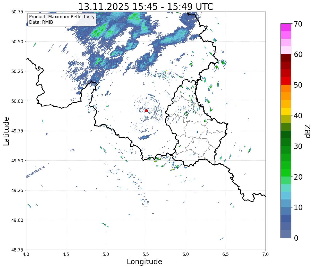Click the latitude tick label "50.00"
Image resolution: width=314 pixels, height=268 pixels.
[17, 101]
